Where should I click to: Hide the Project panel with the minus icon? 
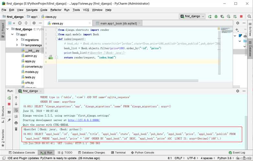(40, 23)
